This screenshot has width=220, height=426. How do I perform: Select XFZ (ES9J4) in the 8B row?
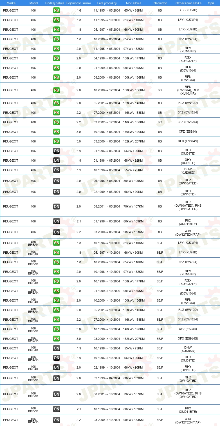tap(188, 132)
